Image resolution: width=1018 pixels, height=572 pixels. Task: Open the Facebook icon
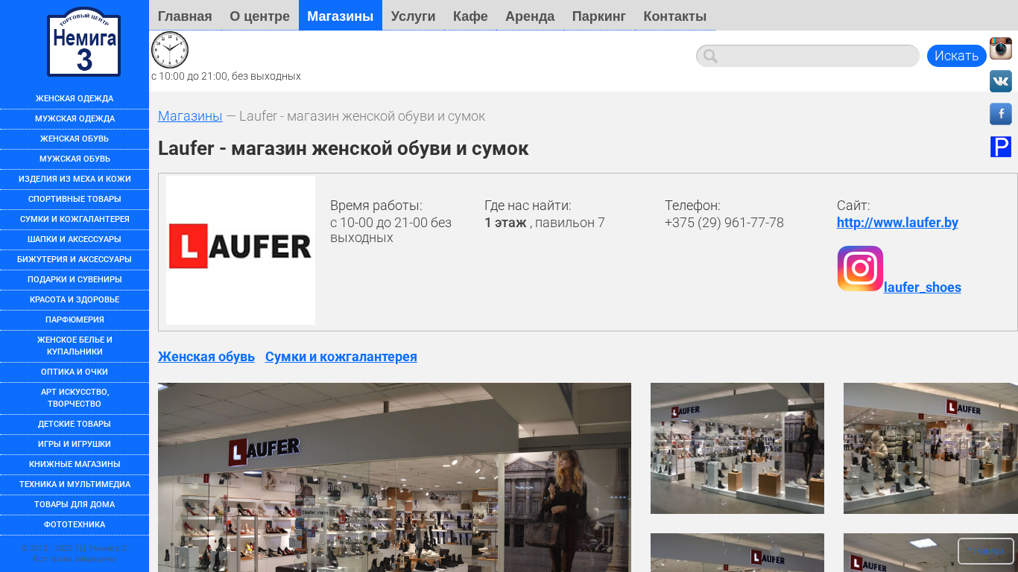pyautogui.click(x=1001, y=114)
